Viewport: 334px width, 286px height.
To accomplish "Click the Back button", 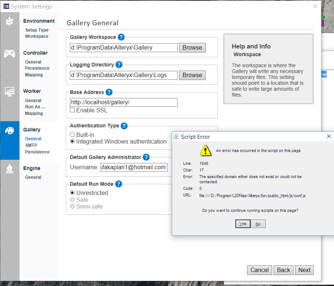I will click(x=284, y=270).
